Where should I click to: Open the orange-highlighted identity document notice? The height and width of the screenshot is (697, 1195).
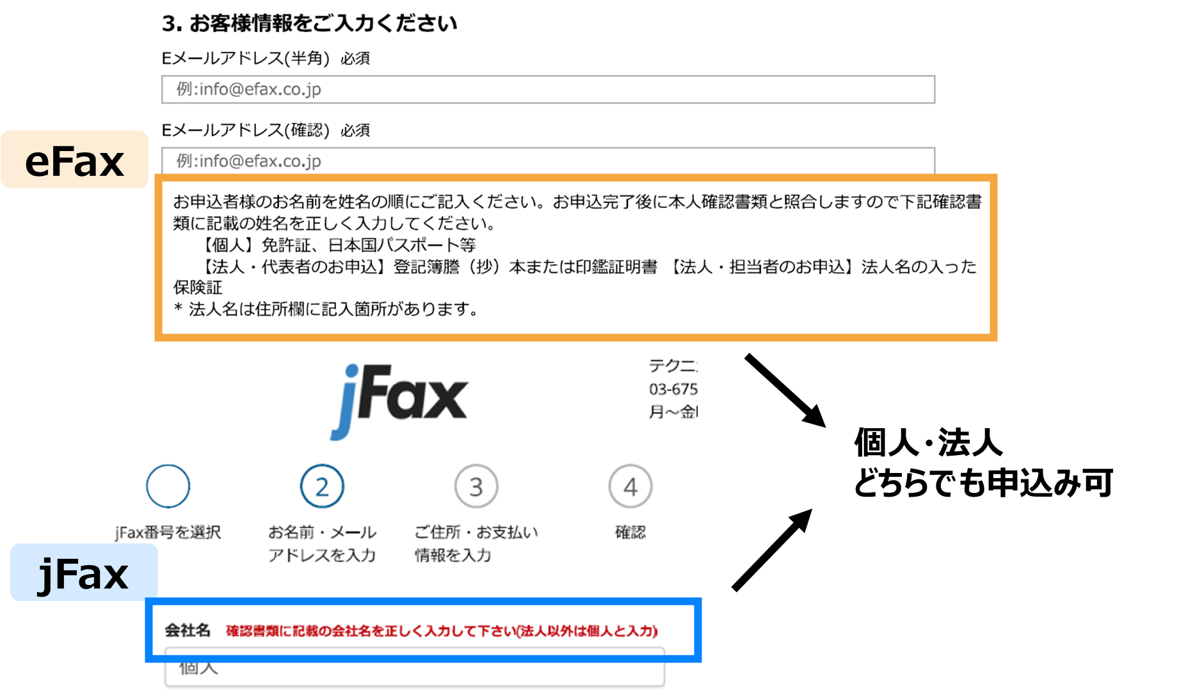[x=576, y=257]
